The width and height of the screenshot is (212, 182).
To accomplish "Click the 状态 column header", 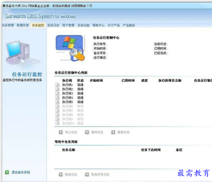I will click(x=80, y=80).
